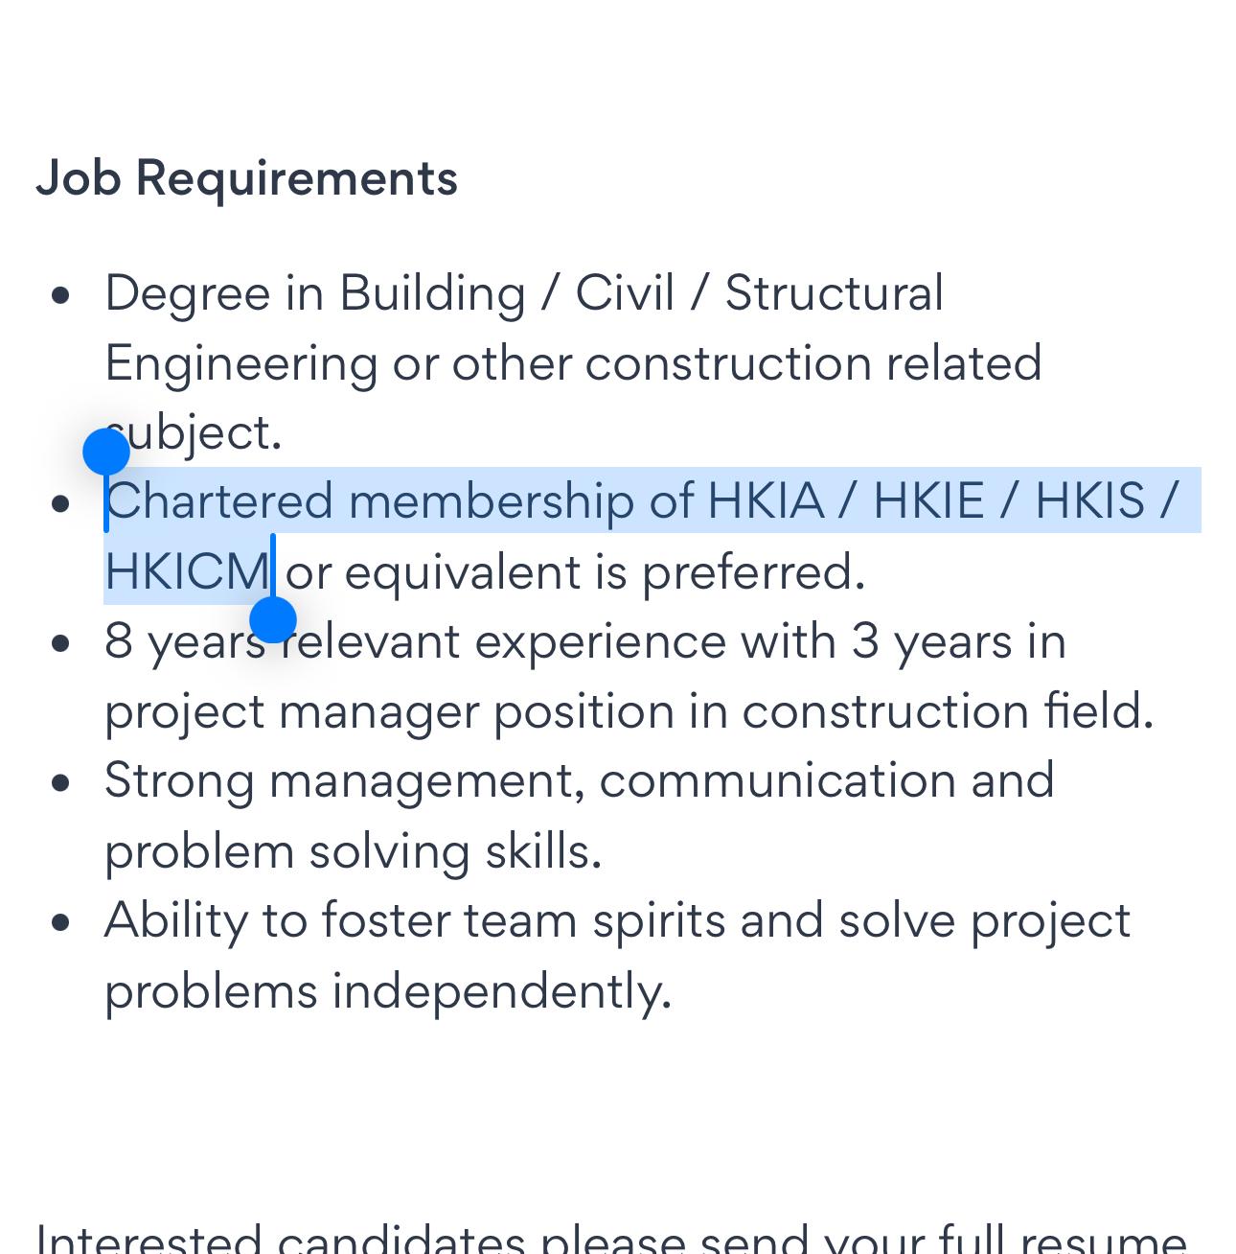The image size is (1236, 1254).
Task: Click the Job Requirements heading
Action: tap(246, 178)
